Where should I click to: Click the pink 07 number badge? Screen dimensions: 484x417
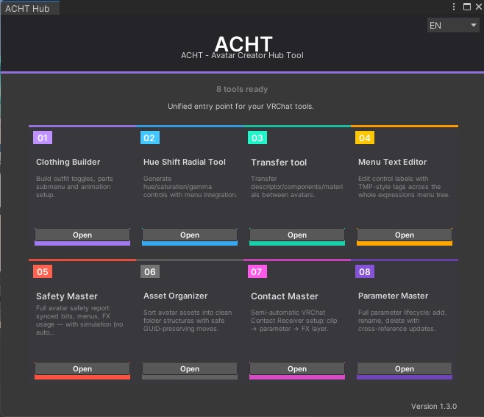pyautogui.click(x=257, y=271)
